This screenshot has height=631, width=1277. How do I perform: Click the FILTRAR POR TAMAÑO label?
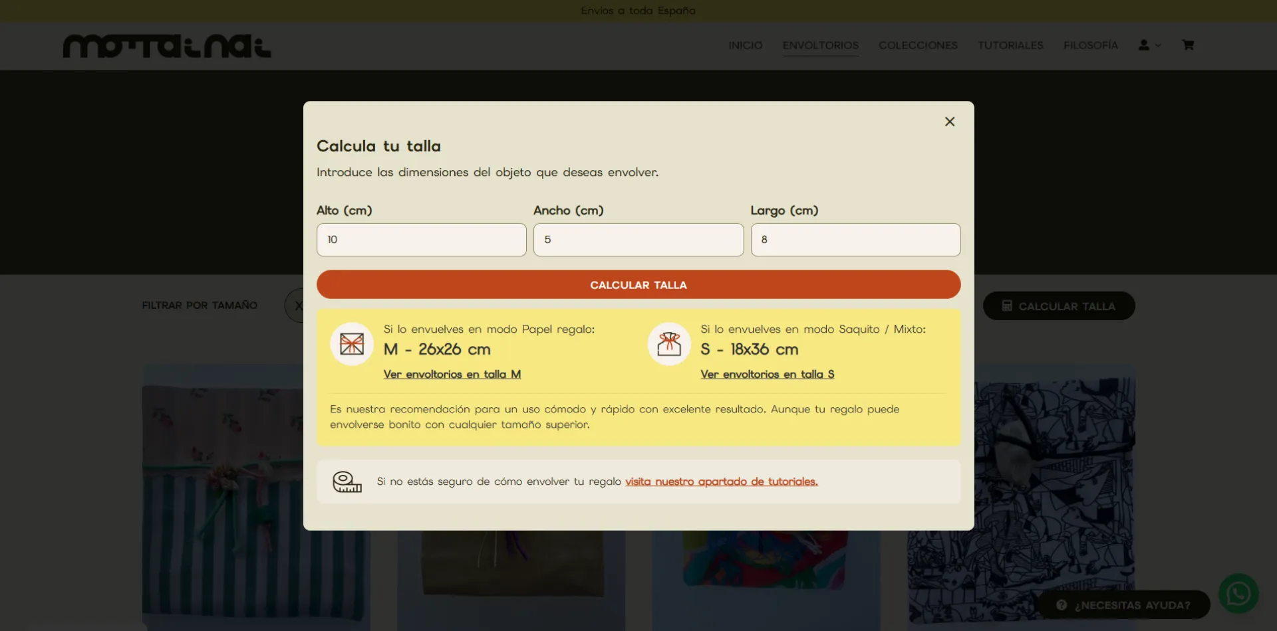point(200,306)
